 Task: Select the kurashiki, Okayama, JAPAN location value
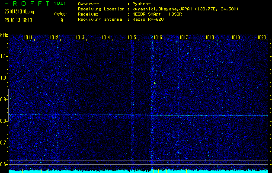185,9
